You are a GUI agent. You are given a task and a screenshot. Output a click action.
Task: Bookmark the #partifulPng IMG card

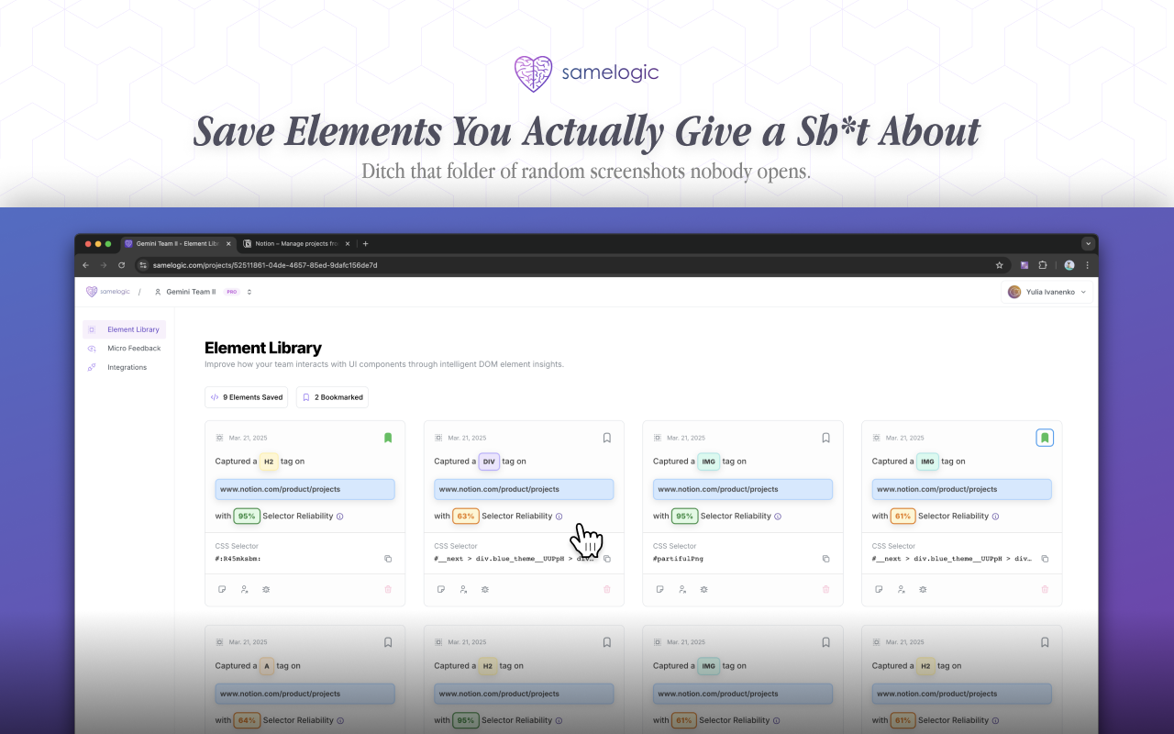click(825, 438)
